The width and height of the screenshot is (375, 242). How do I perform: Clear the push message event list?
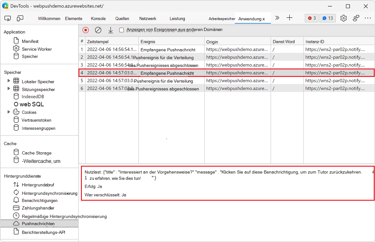98,29
